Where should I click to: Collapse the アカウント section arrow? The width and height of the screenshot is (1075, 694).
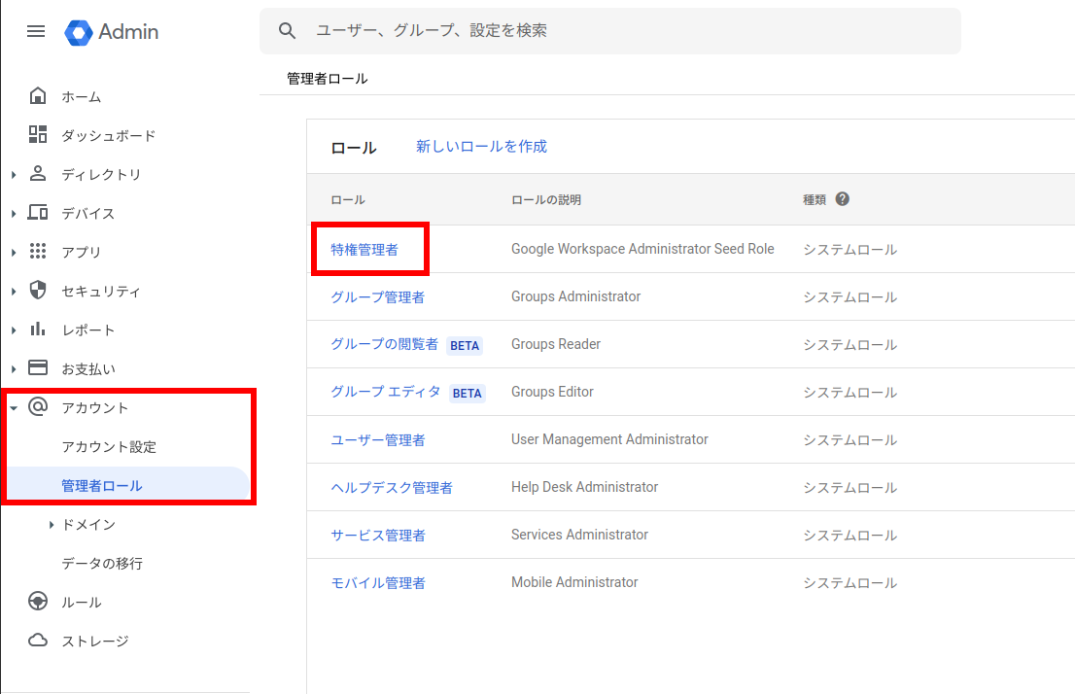click(14, 408)
